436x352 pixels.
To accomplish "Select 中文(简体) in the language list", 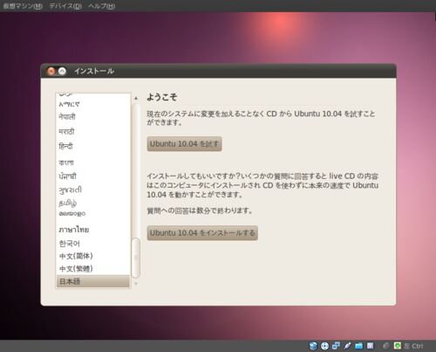I will click(92, 256).
